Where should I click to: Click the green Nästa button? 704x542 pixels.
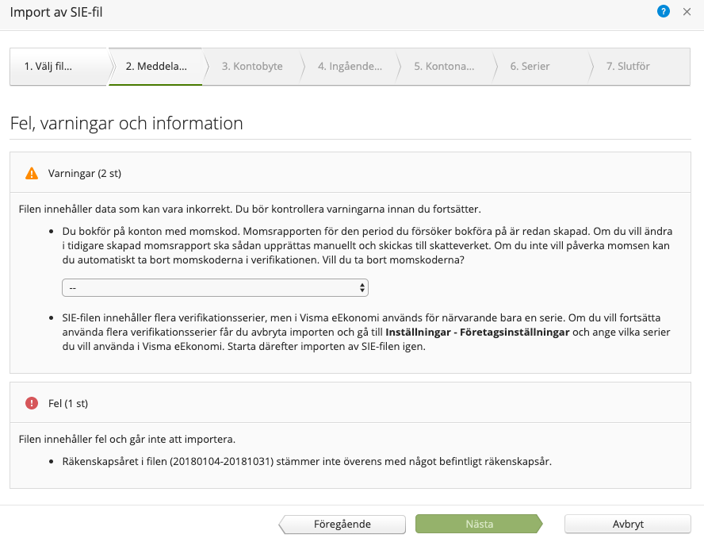(479, 524)
